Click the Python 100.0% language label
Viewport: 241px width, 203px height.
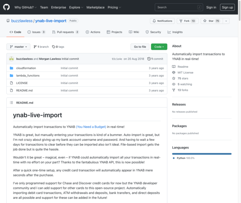pos(186,158)
